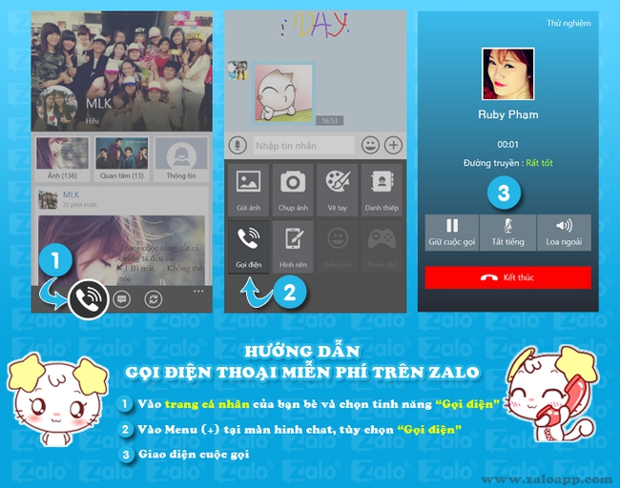Enable Loa ngoài speakerphone
The image size is (620, 488).
pyautogui.click(x=564, y=233)
